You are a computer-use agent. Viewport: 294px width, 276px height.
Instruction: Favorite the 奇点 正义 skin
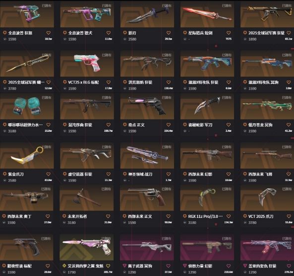click(x=169, y=125)
